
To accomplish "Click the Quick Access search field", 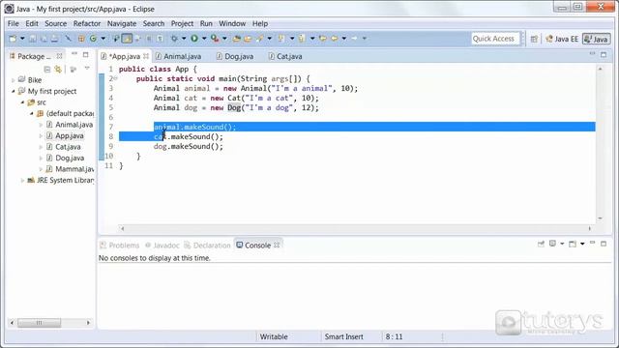I will point(495,39).
